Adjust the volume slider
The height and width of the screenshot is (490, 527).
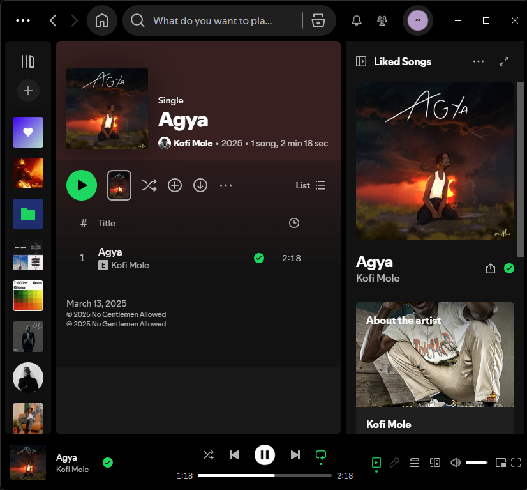click(477, 463)
